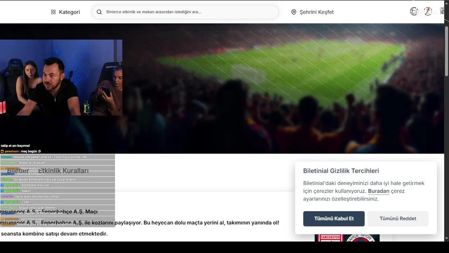This screenshot has height=253, width=449.
Task: Focus the event and venue search field
Action: click(x=185, y=12)
